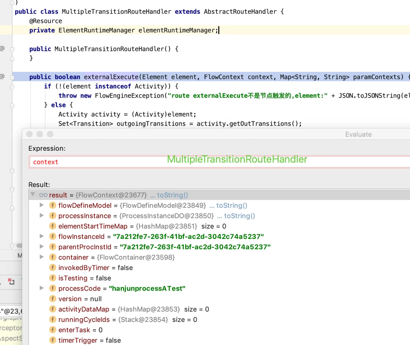Click the field icon next to enterTask
The height and width of the screenshot is (345, 410).
point(53,330)
